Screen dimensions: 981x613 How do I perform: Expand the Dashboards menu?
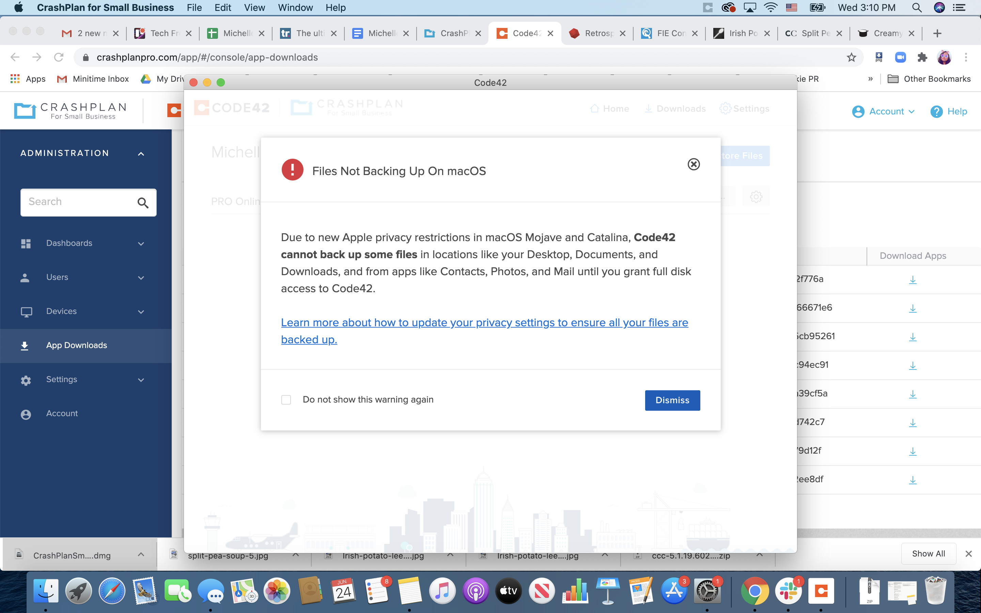141,243
